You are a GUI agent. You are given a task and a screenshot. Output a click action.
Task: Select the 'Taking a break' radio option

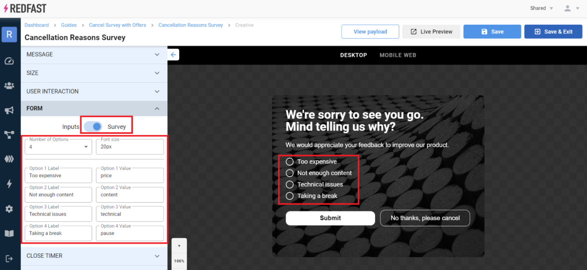290,196
